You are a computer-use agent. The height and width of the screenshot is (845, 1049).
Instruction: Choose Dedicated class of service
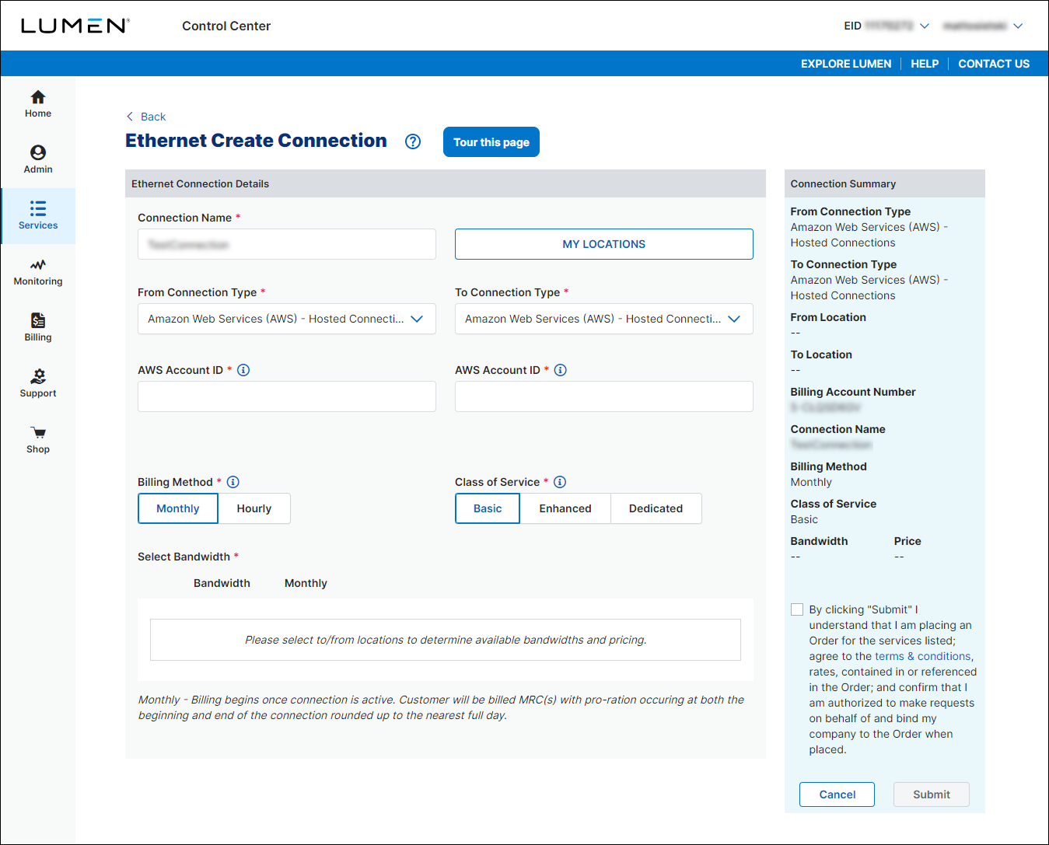pos(656,508)
